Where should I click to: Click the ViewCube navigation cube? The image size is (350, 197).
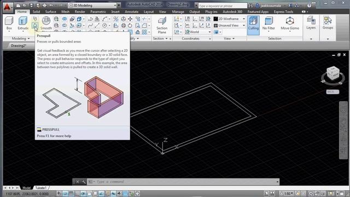[333, 73]
